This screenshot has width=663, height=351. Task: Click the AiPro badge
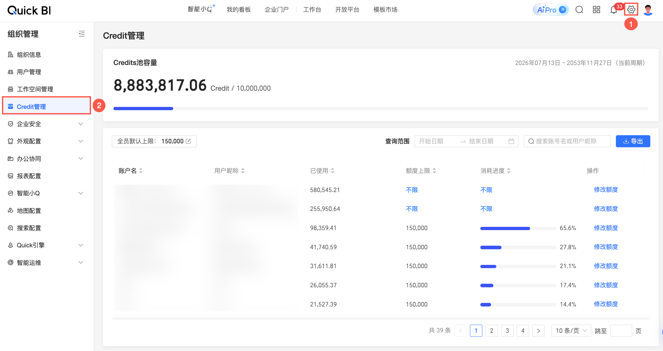pyautogui.click(x=551, y=10)
